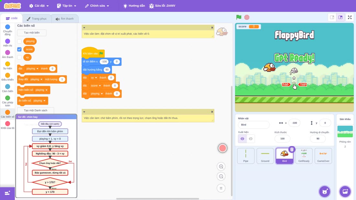This screenshot has height=200, width=356.
Task: Collapse the top comment about đặt chim
Action: (84, 28)
